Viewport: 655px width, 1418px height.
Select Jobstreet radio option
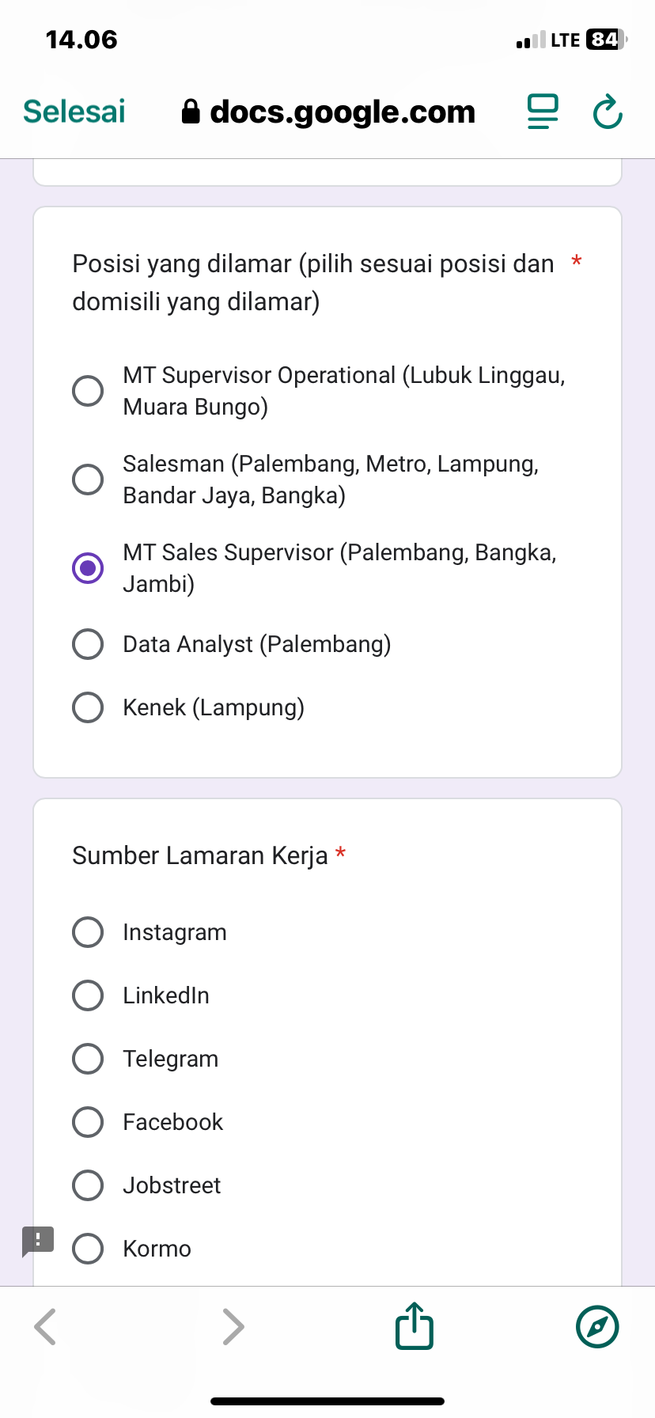(x=88, y=1185)
